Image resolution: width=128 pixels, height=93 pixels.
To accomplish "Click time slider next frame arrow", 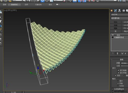I will (23, 92).
